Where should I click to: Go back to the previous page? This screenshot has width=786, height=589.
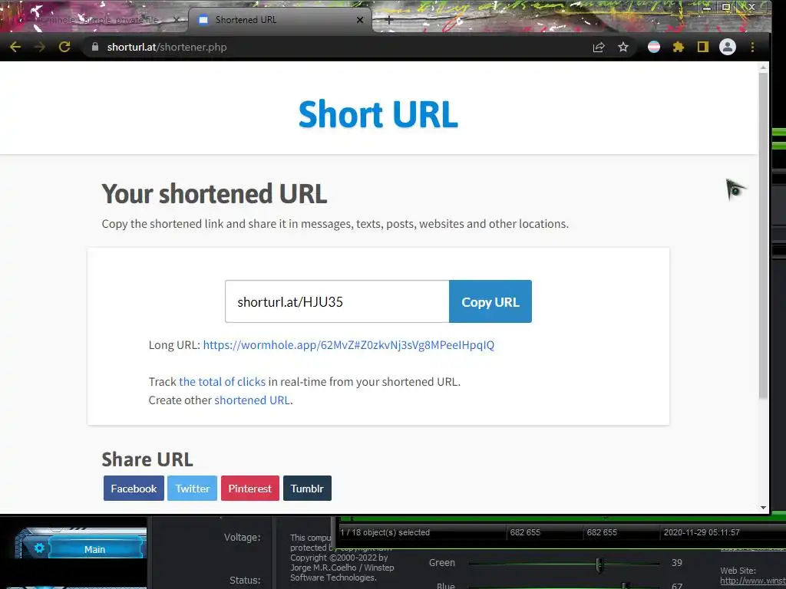pos(15,47)
